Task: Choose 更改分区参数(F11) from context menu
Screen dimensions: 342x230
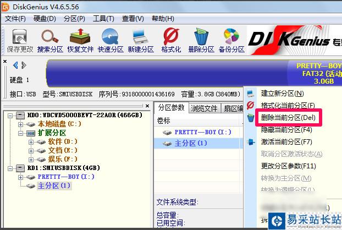Action: [288, 166]
